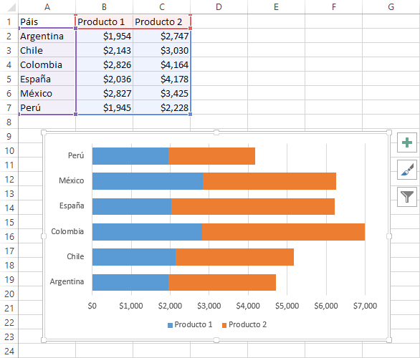Viewport: 420px width, 358px height.
Task: Click the cell with value $1,954
Action: point(104,36)
